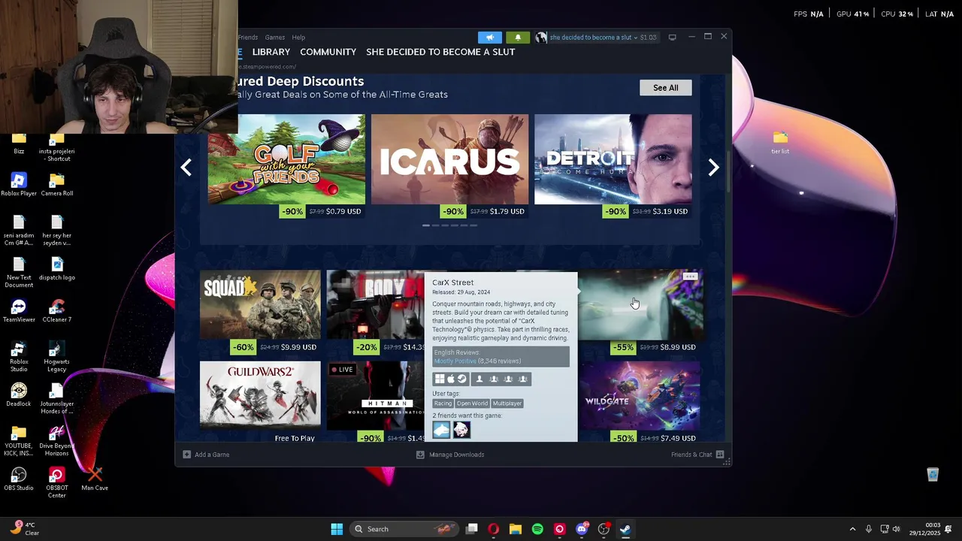Open CCleaner 7 desktop shortcut
The width and height of the screenshot is (962, 541).
[x=57, y=310]
